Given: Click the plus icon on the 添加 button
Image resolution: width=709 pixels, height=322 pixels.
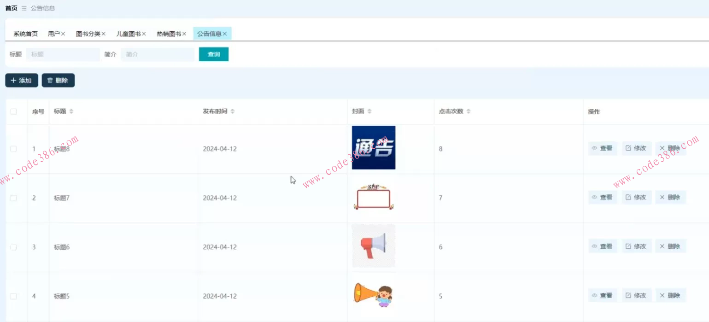Looking at the screenshot, I should pyautogui.click(x=13, y=80).
